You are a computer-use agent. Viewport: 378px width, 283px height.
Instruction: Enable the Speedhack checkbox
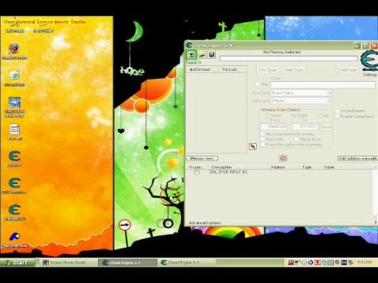[x=337, y=116]
